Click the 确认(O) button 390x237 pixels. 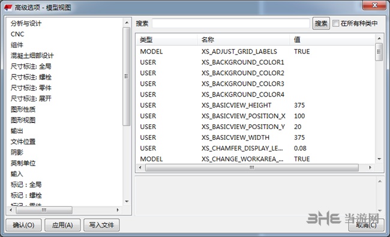click(x=23, y=225)
